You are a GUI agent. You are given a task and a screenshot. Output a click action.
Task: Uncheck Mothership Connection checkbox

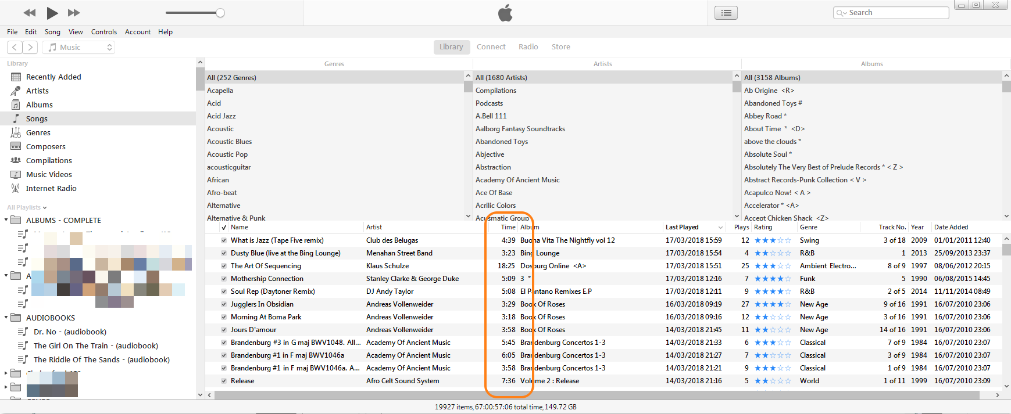pyautogui.click(x=224, y=279)
